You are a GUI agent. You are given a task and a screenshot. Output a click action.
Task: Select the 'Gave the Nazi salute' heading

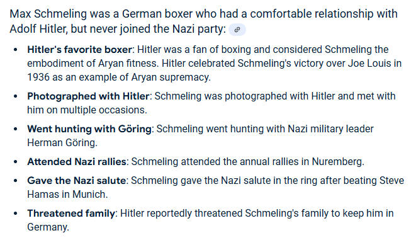pos(77,180)
